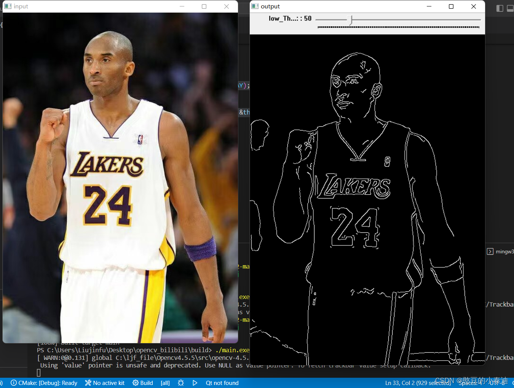
Task: Click the Build button in the status bar
Action: tap(143, 383)
